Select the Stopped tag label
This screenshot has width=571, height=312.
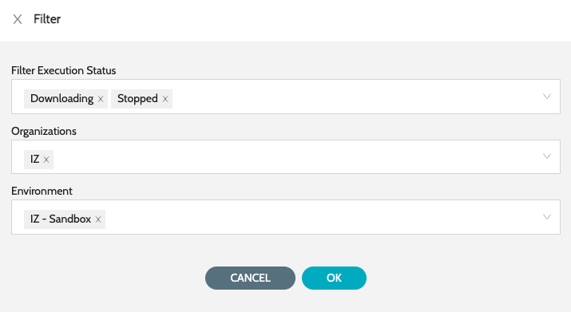pyautogui.click(x=137, y=99)
